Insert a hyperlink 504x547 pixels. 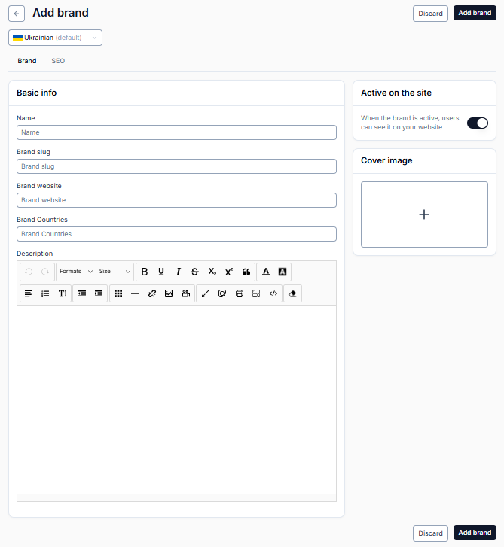click(152, 293)
